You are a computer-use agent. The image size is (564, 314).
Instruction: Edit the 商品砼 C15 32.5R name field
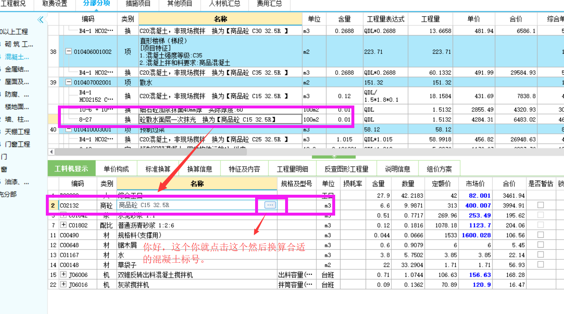point(190,205)
